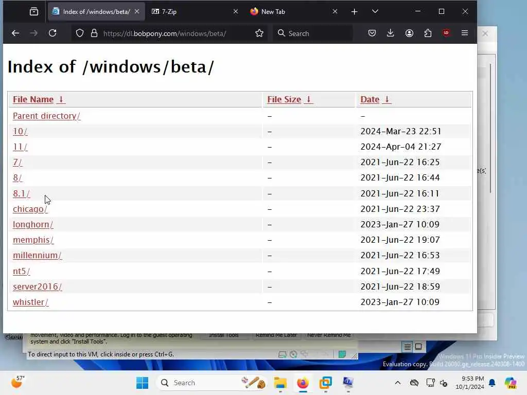Close the Index of /windows/beta/ tab
Image resolution: width=527 pixels, height=395 pixels.
click(x=137, y=11)
